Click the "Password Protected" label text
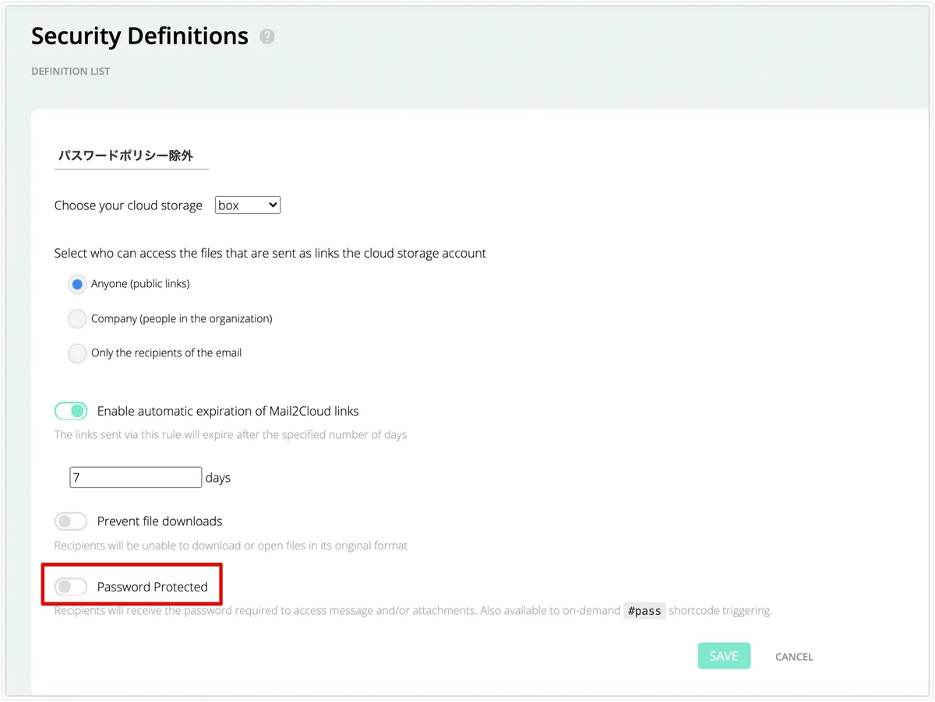This screenshot has width=935, height=702. click(x=152, y=587)
